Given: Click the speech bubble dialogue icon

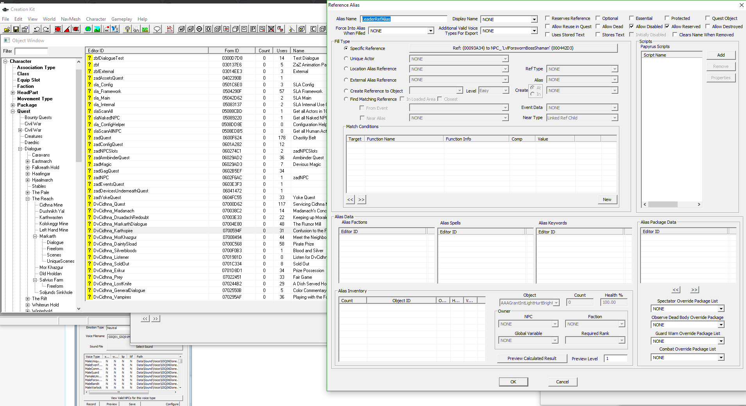Looking at the screenshot, I should coord(157,29).
